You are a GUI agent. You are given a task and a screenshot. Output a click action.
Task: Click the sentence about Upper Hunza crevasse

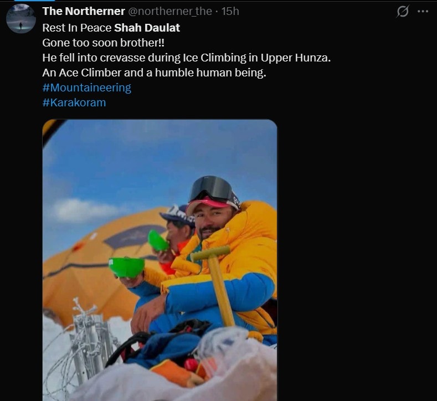coord(186,57)
